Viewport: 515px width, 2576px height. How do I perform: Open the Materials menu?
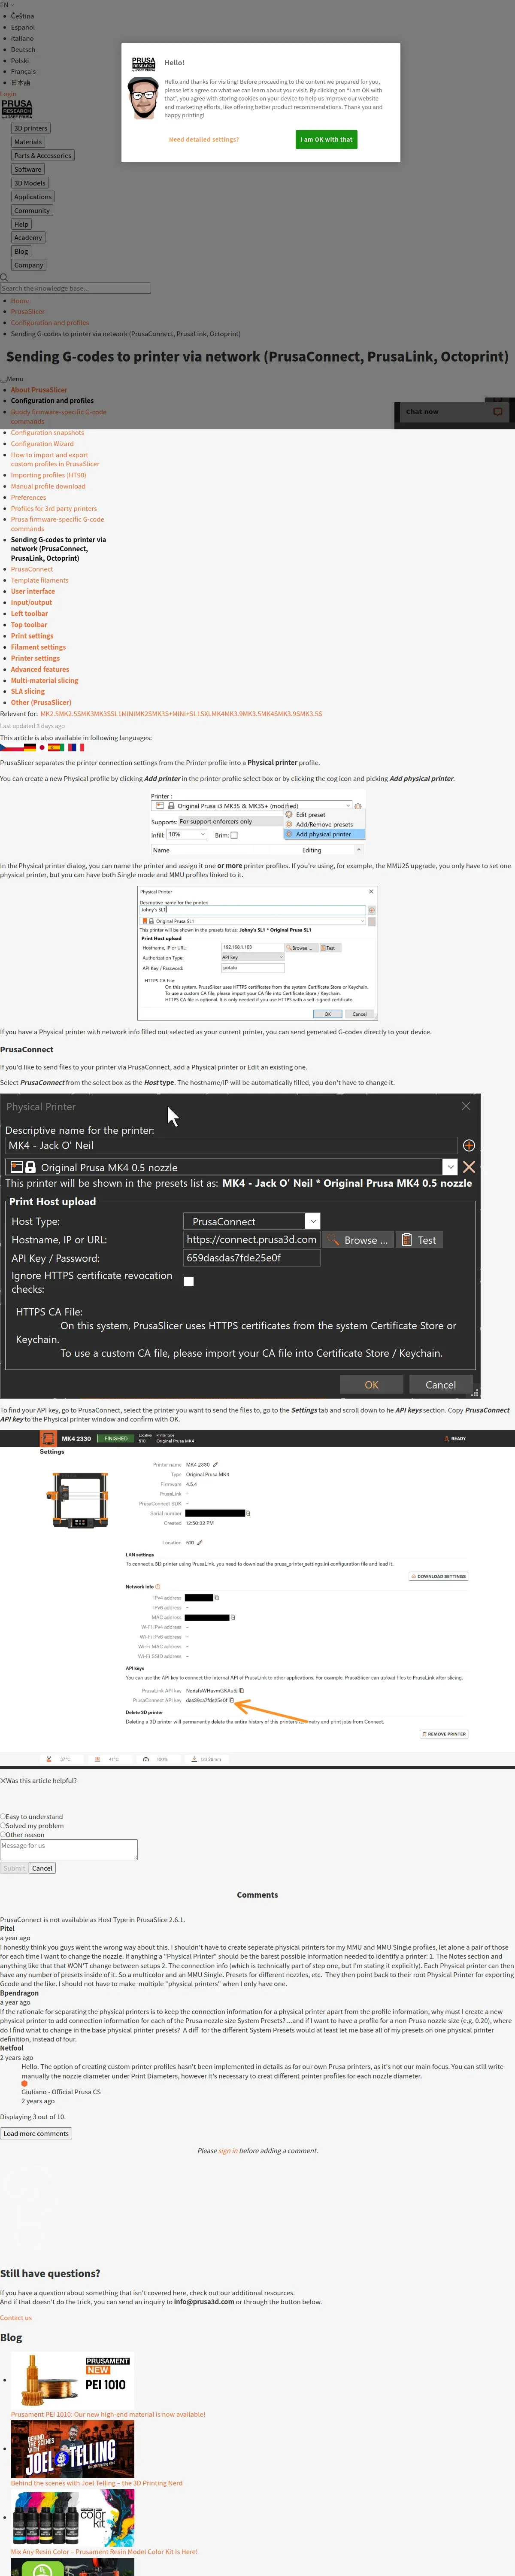[28, 142]
